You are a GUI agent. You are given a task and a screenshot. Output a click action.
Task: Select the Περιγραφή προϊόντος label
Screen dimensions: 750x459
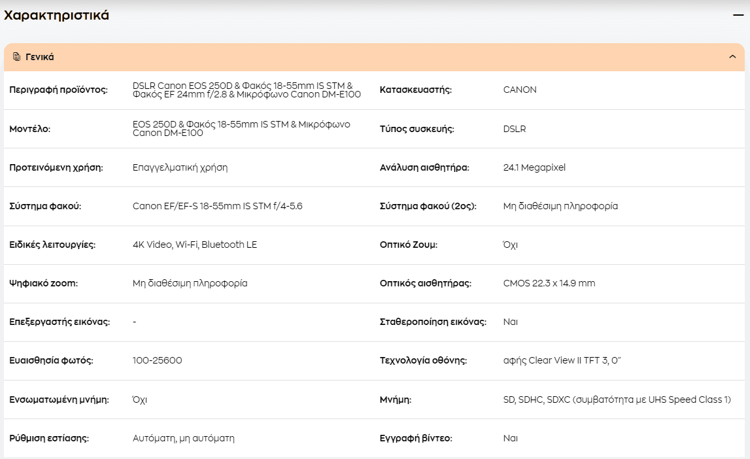58,90
